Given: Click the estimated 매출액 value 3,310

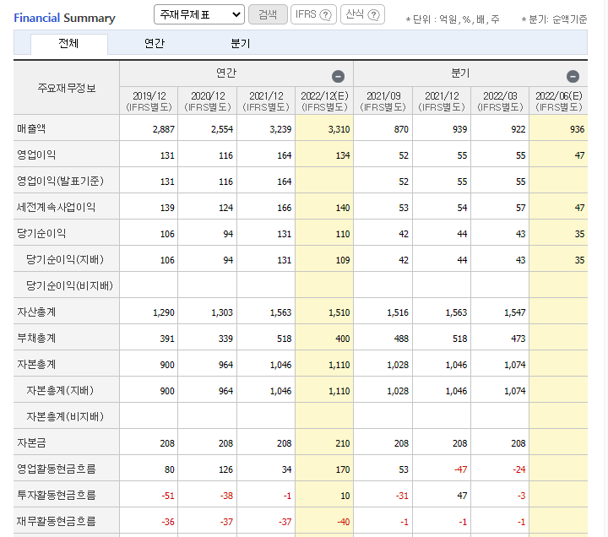Looking at the screenshot, I should (339, 129).
